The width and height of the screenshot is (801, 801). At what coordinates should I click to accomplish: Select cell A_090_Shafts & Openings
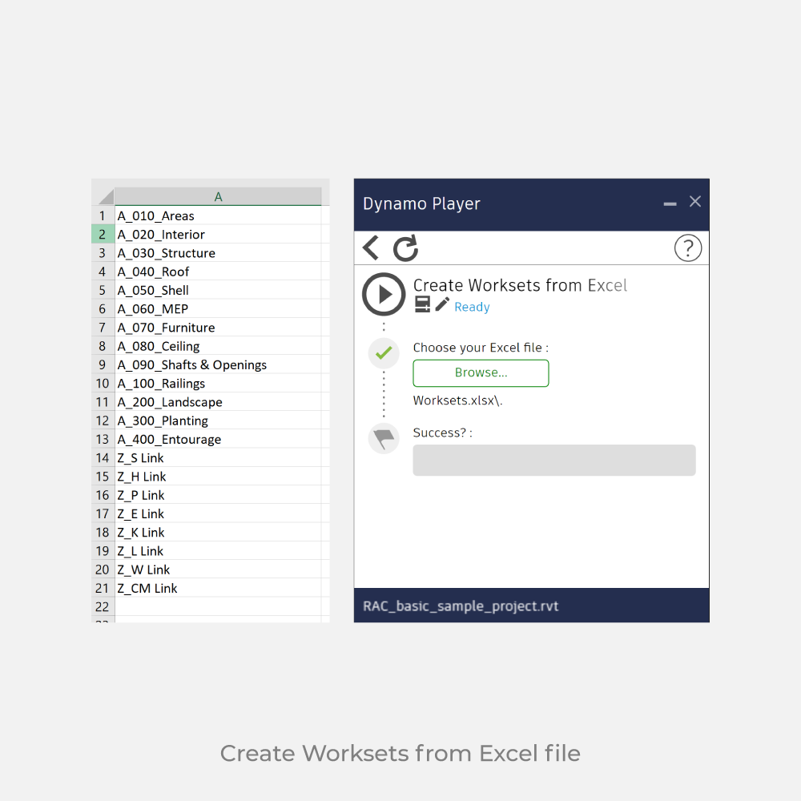(x=218, y=364)
